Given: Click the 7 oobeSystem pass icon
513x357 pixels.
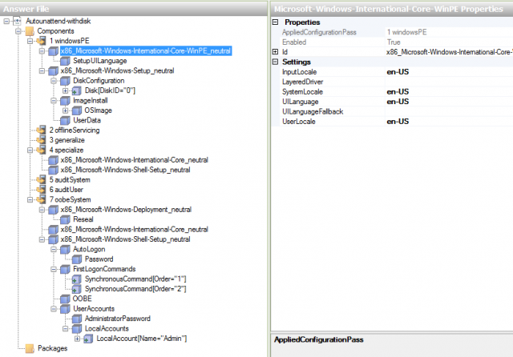Looking at the screenshot, I should pyautogui.click(x=41, y=199).
